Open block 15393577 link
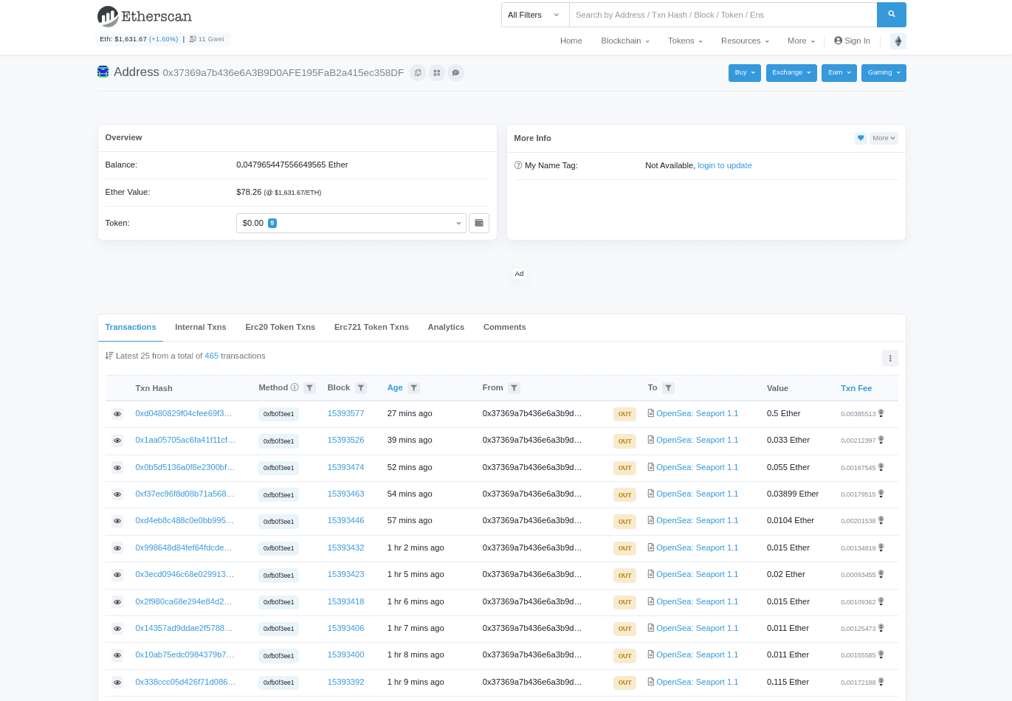The height and width of the screenshot is (701, 1012). click(x=346, y=413)
